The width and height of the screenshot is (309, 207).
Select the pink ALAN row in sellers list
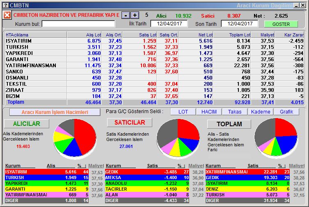[147, 195]
